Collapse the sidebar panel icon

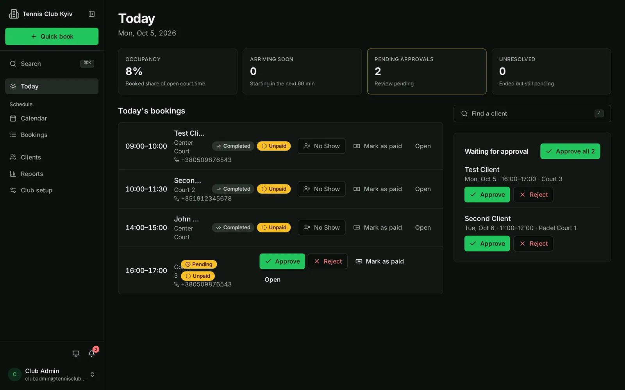(x=91, y=14)
